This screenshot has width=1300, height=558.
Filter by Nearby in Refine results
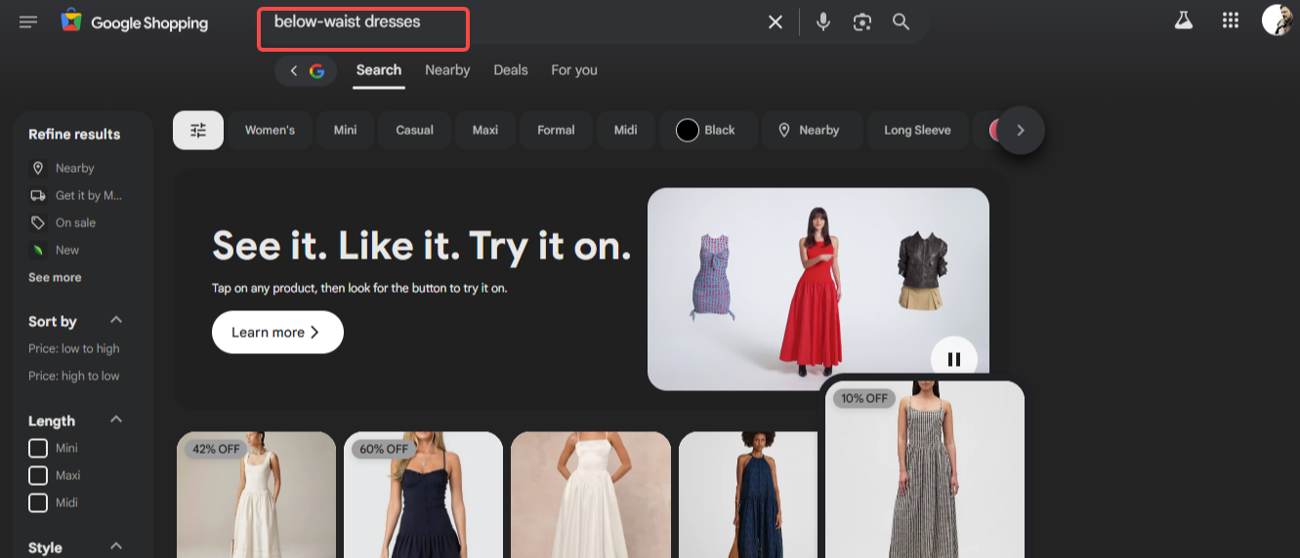pyautogui.click(x=74, y=168)
